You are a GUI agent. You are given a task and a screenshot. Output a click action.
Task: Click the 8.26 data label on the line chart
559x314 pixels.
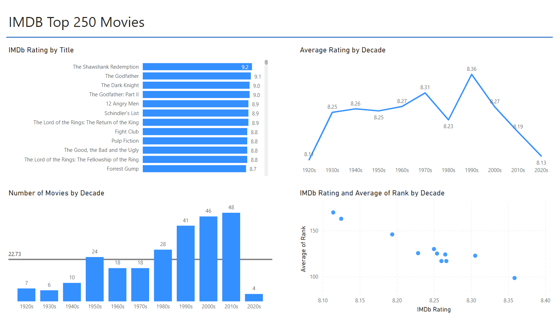(355, 104)
